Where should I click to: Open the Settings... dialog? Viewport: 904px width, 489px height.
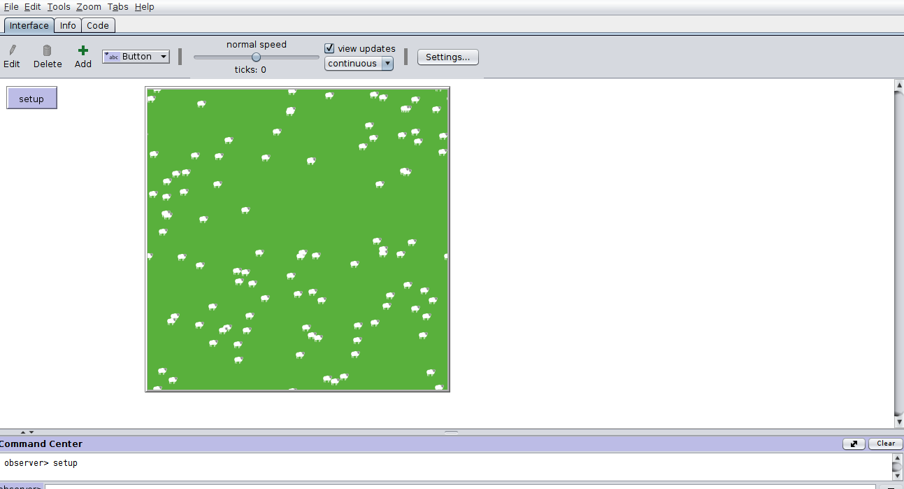point(447,57)
